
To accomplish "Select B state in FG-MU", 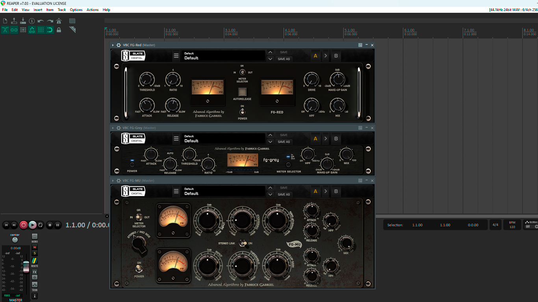I will coord(336,192).
